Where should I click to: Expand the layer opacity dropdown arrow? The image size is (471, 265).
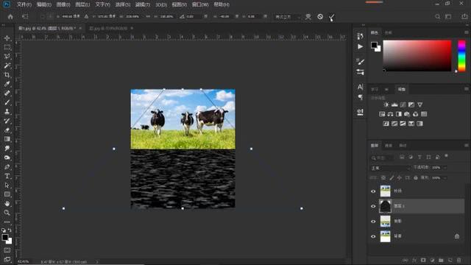(x=445, y=167)
